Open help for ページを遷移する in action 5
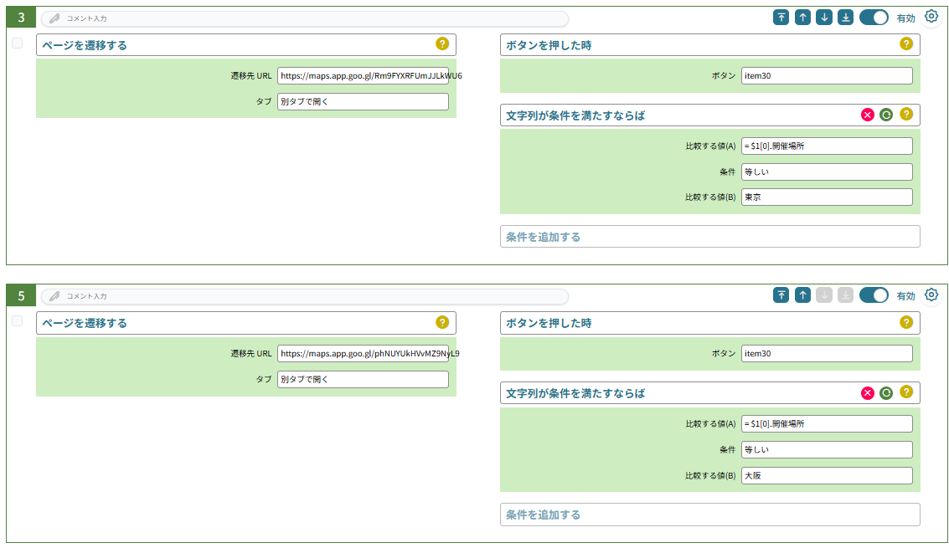Viewport: 949px width, 548px height. point(442,322)
